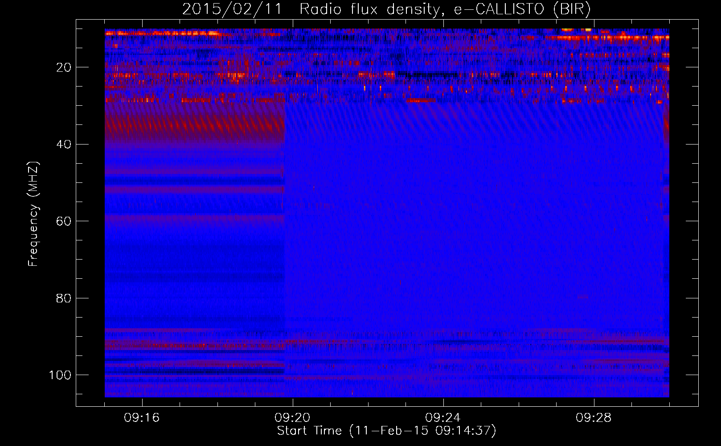Click the 60 MHz frequency tick label
721x446 pixels.
click(x=64, y=221)
